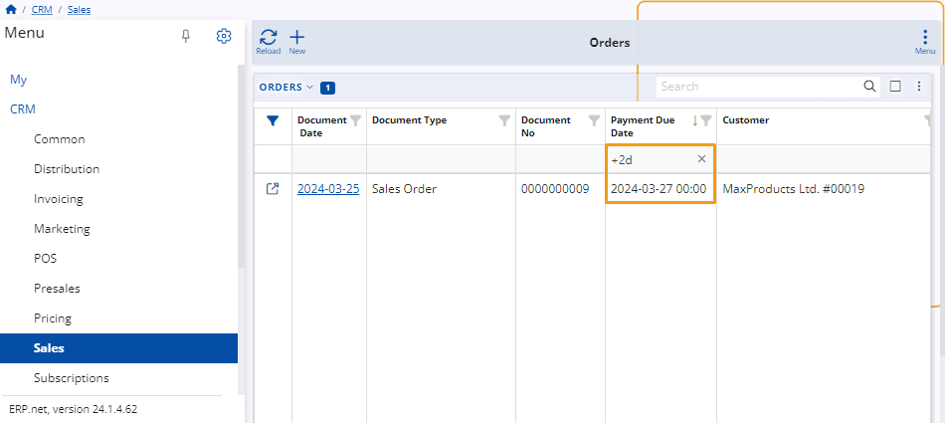The height and width of the screenshot is (423, 945).
Task: Open My menu section
Action: (x=19, y=80)
